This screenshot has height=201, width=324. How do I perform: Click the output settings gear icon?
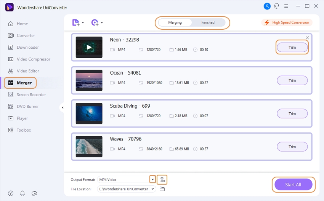pos(162,180)
